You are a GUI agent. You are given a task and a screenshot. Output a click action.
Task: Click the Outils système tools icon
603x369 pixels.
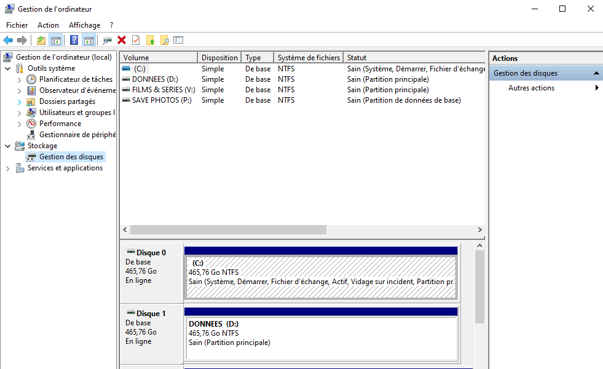(20, 68)
